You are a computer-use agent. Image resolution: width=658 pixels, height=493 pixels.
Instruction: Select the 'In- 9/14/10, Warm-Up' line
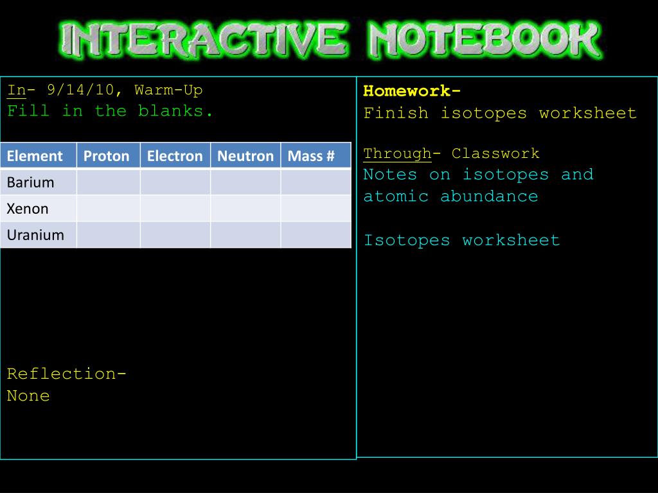click(105, 90)
